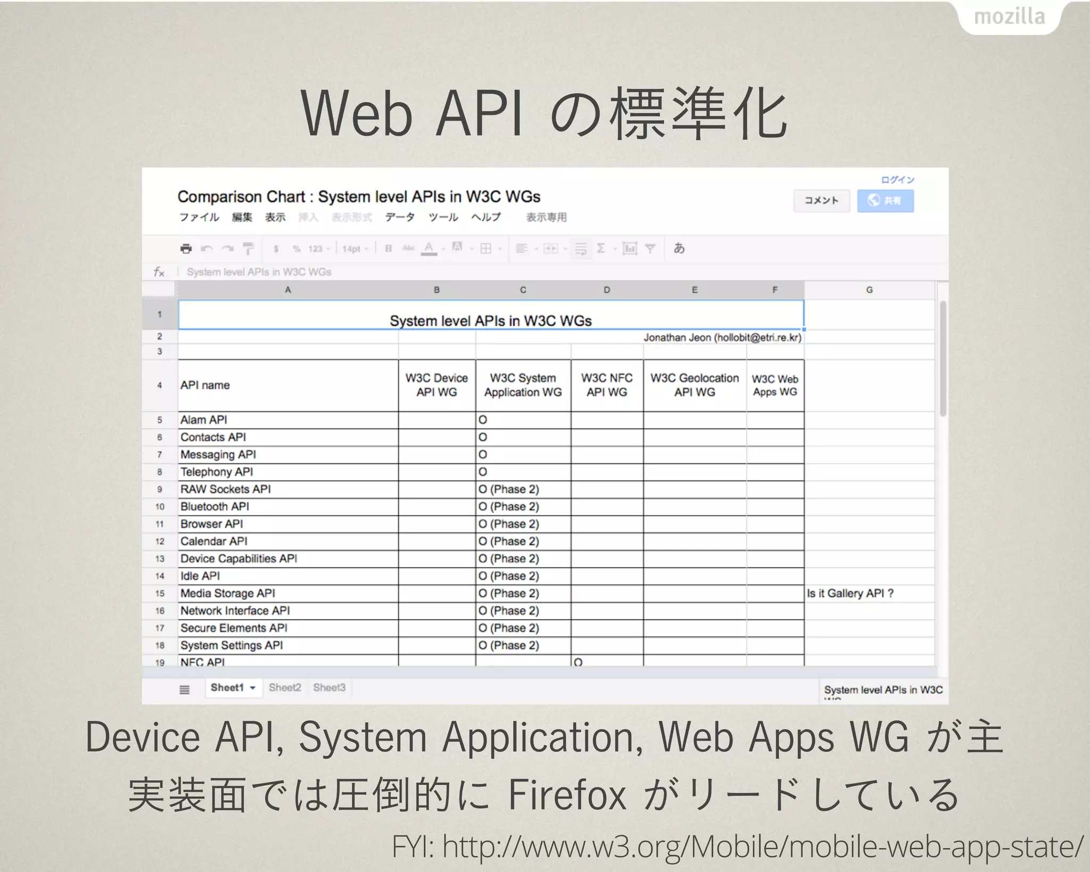Click the Redo arrow icon
The height and width of the screenshot is (872, 1090).
pos(227,249)
